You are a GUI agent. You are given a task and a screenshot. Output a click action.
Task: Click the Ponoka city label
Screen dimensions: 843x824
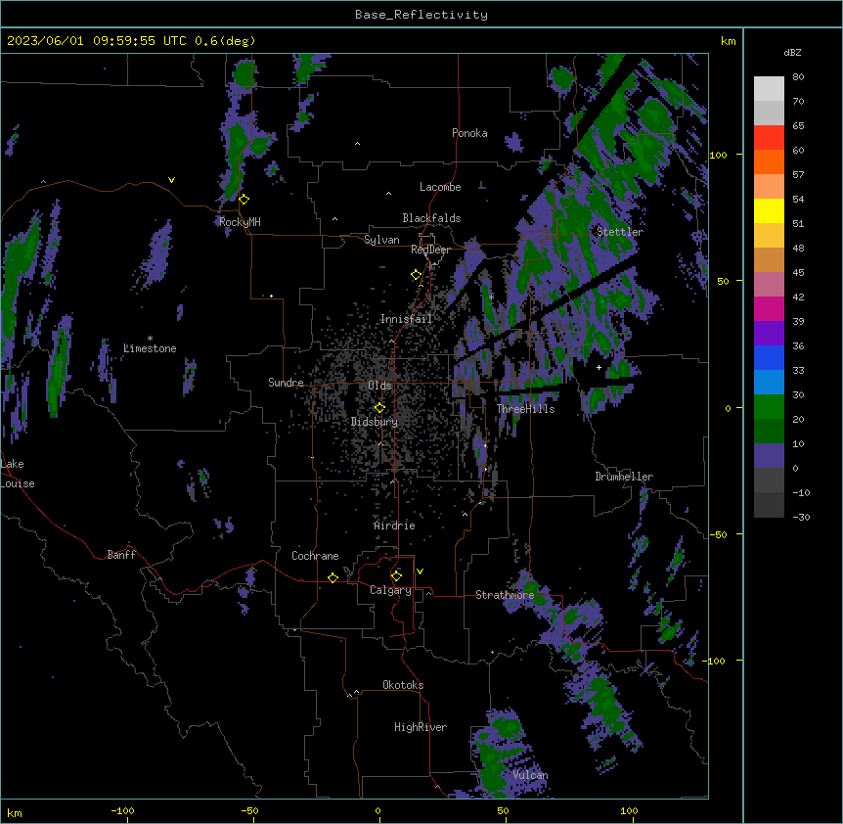coord(469,133)
